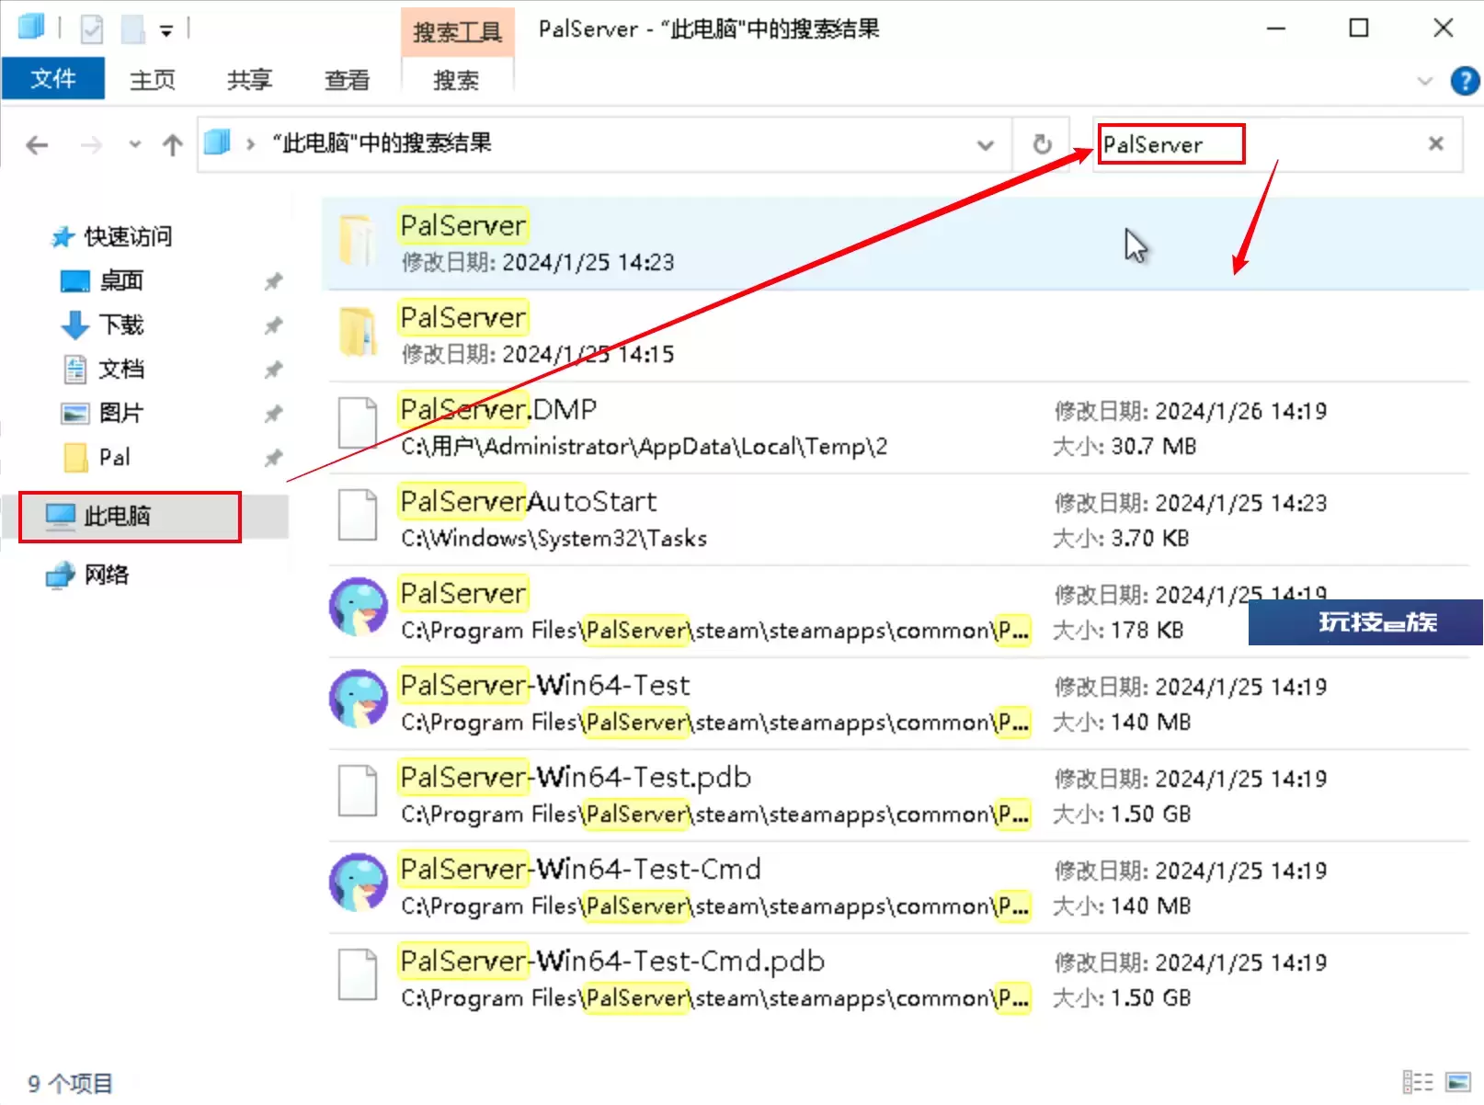Open the Pal folder in navigation pane

[97, 457]
